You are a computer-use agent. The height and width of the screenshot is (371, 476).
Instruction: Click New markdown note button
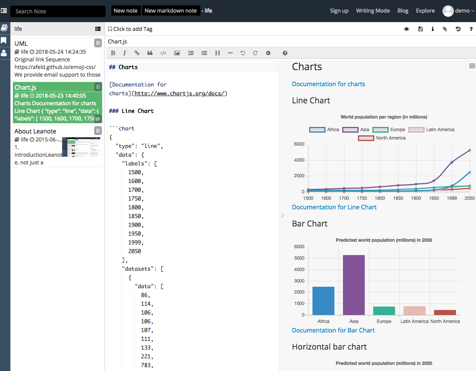[x=171, y=11]
